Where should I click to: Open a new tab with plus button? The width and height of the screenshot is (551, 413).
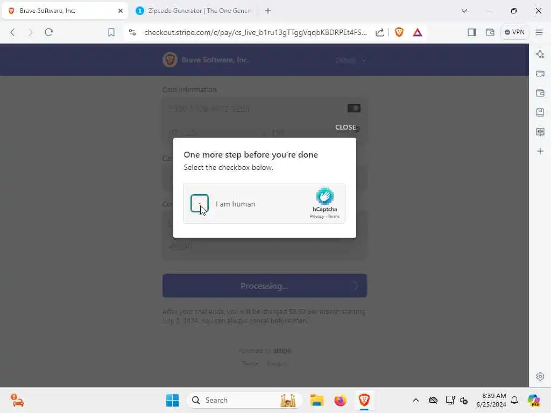[268, 11]
